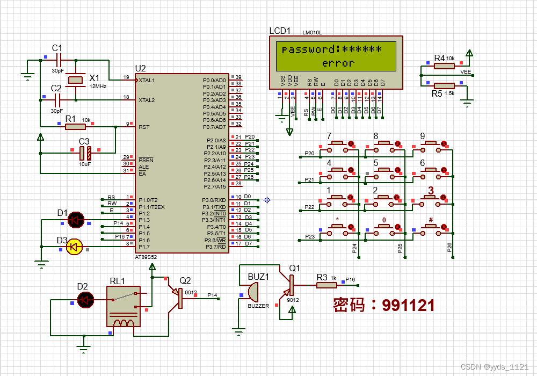Click keypad key 6 switch

coord(431,173)
